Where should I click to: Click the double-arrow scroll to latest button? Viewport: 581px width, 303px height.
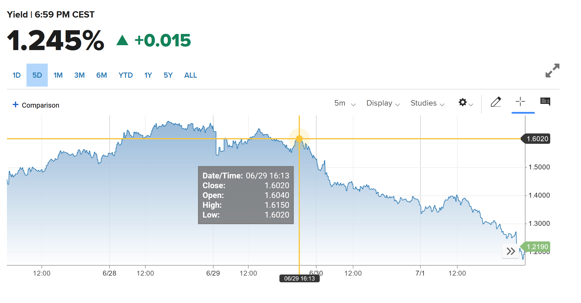tap(510, 251)
